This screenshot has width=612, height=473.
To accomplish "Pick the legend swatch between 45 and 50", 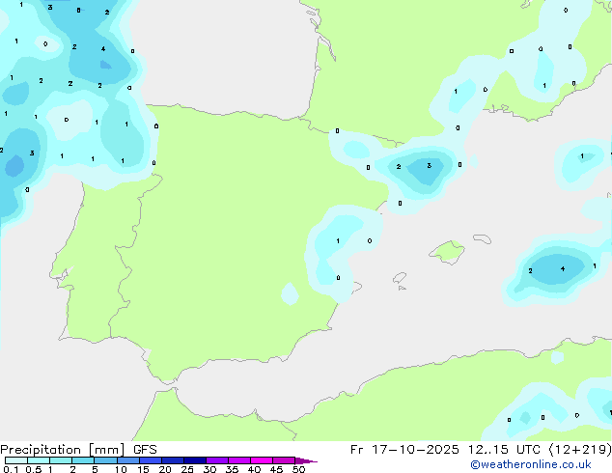I will point(284,460).
